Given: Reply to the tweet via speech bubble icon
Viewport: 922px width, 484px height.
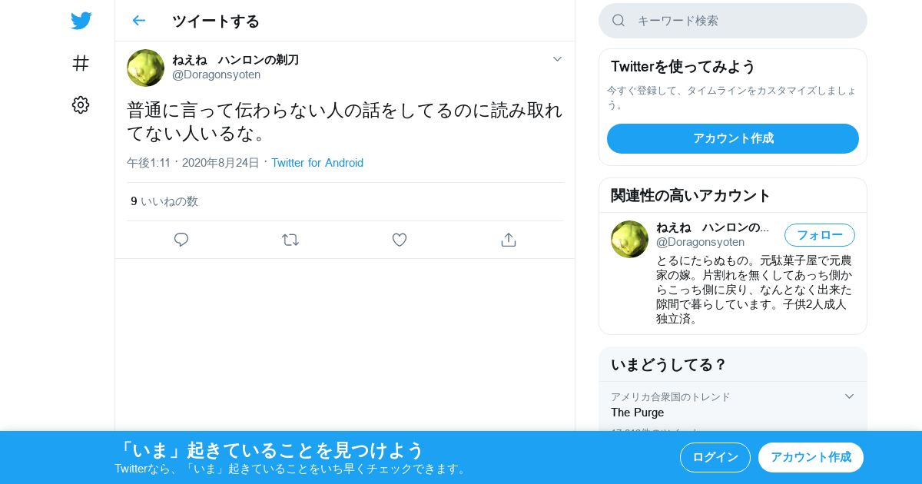Looking at the screenshot, I should 181,240.
